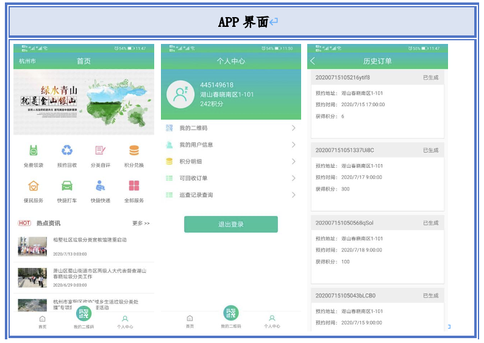
Task: Tap the 快捷打车 taxi icon
Action: coord(66,186)
